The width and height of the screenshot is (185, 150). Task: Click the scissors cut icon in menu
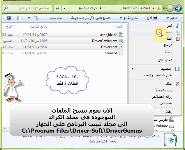(x=177, y=26)
